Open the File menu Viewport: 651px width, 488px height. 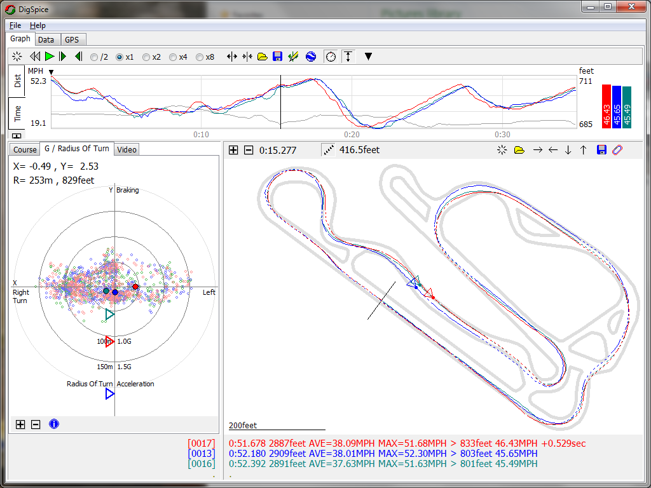click(15, 25)
